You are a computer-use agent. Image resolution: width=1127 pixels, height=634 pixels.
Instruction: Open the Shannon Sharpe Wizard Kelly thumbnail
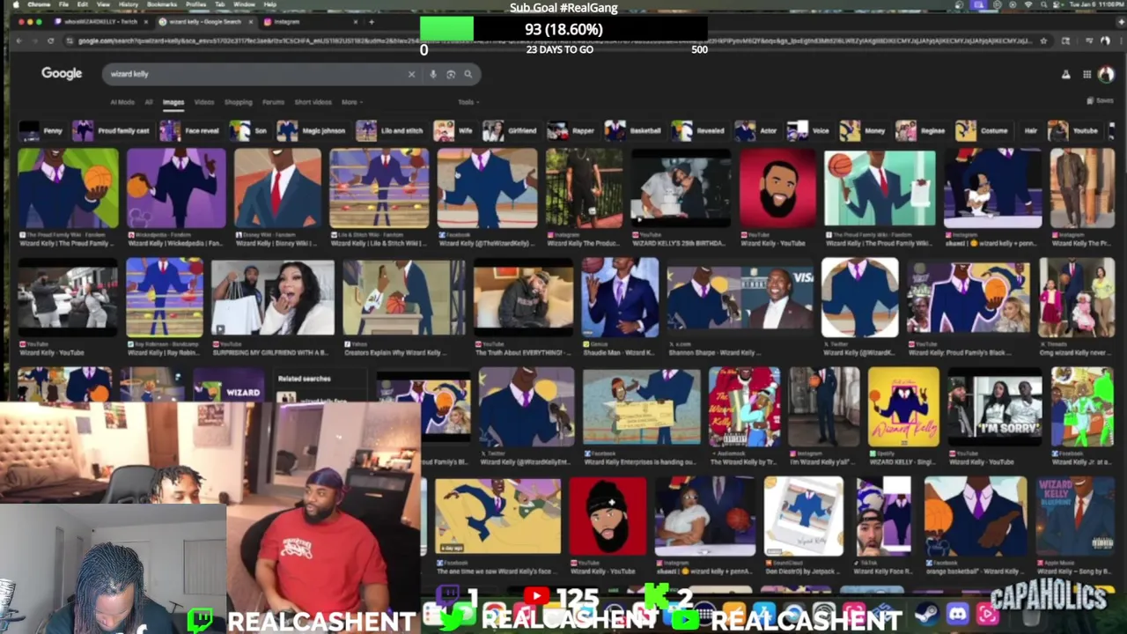(x=740, y=299)
